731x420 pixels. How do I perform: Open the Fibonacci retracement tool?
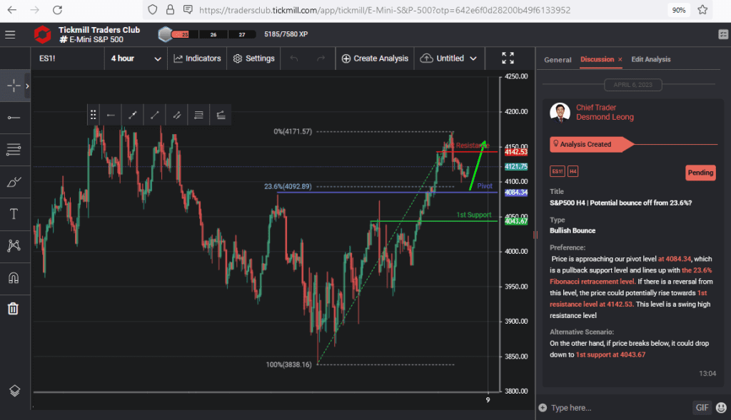point(14,150)
